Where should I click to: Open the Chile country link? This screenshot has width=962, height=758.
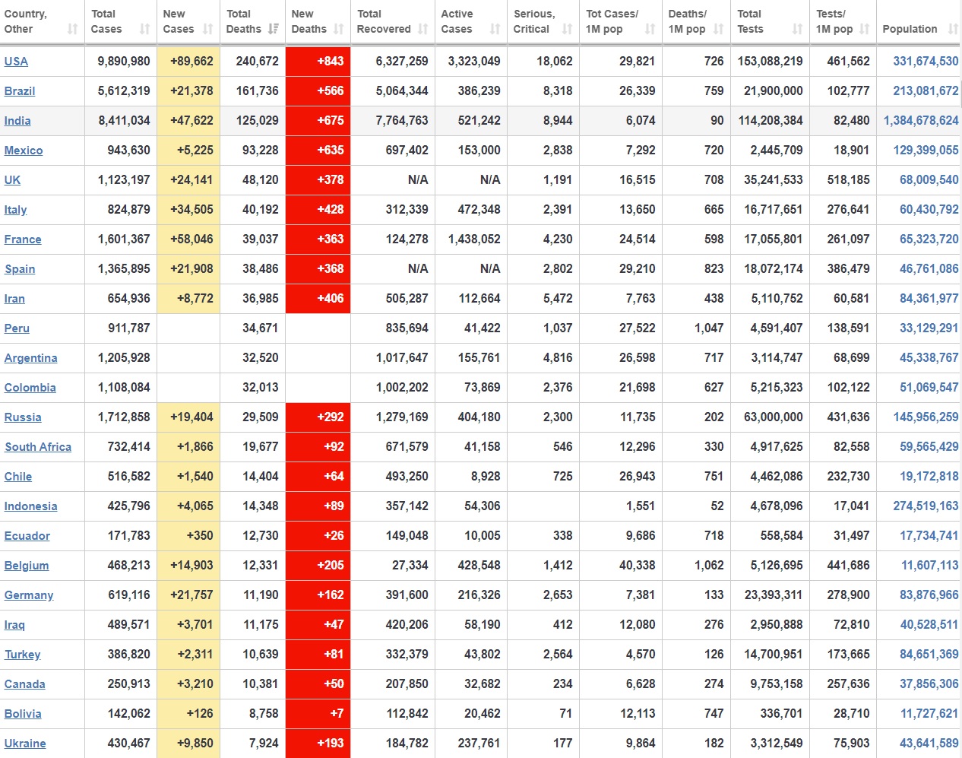[x=18, y=477]
